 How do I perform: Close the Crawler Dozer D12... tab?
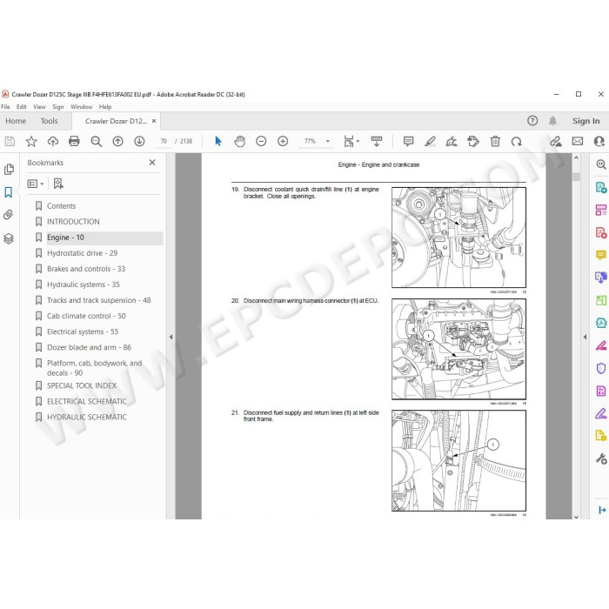point(154,121)
